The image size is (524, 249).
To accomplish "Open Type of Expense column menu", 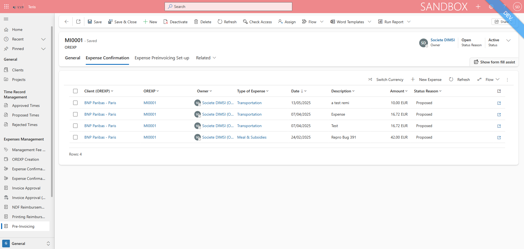I will tap(253, 91).
